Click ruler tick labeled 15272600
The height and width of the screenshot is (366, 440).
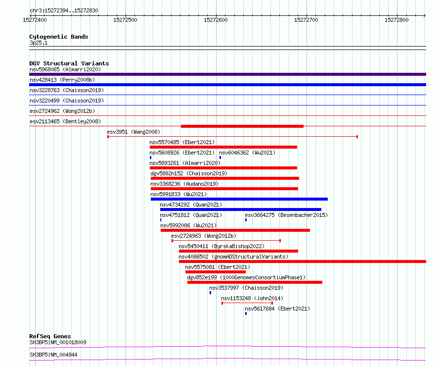216,20
